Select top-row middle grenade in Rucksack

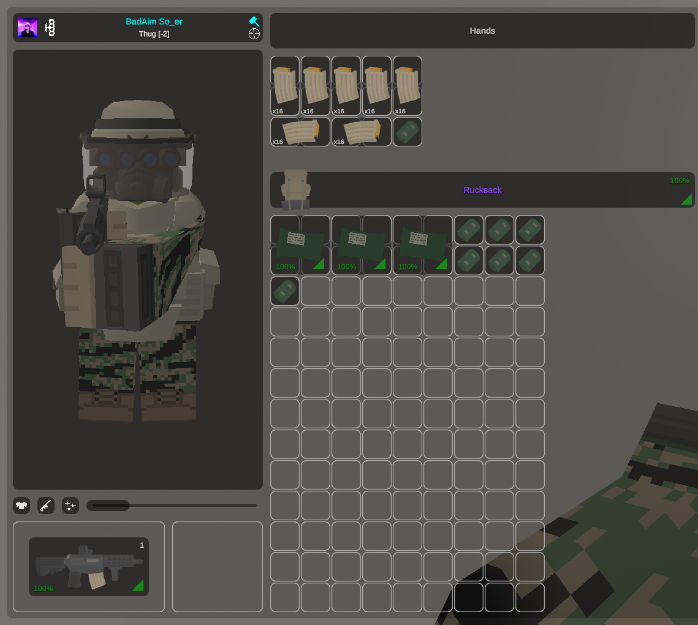tap(499, 230)
